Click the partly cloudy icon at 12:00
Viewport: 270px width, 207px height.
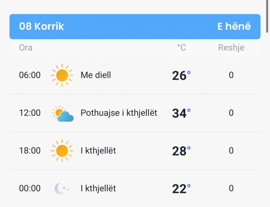pos(63,113)
